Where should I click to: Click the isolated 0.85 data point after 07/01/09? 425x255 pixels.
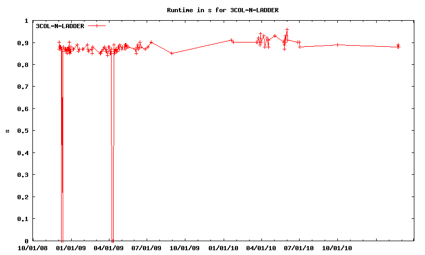[x=172, y=53]
